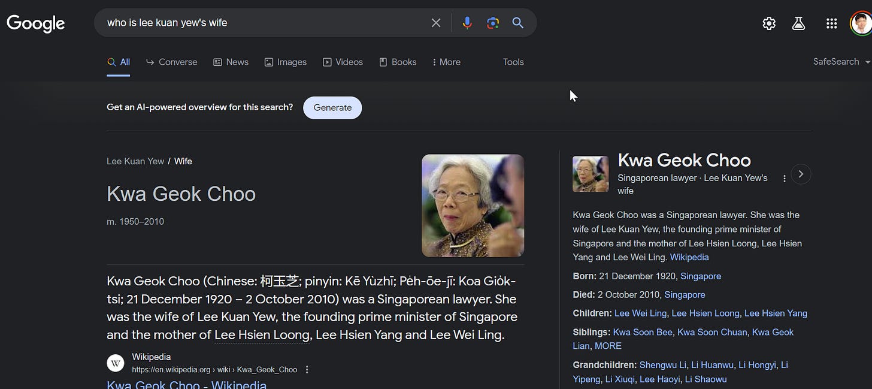Viewport: 872px width, 389px height.
Task: Click the Wikipedia favicon in result
Action: 116,363
